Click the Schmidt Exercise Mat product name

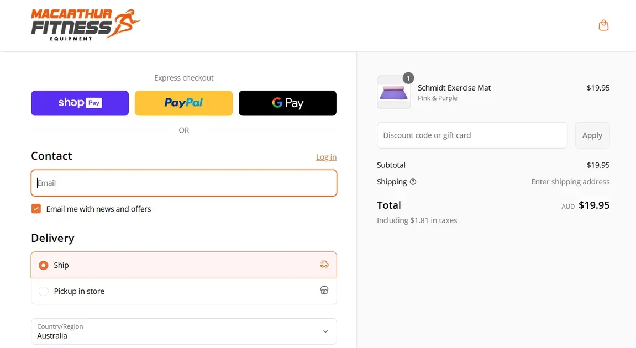click(454, 88)
